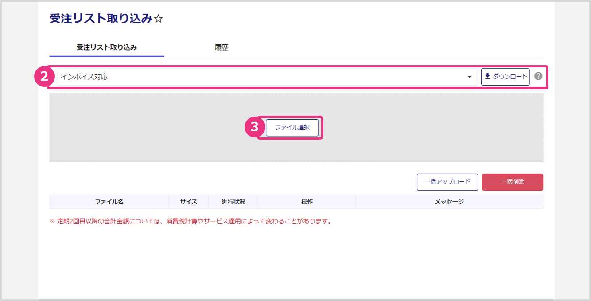Click the pink number 2 step badge
Screen dimensions: 591x301
click(43, 77)
